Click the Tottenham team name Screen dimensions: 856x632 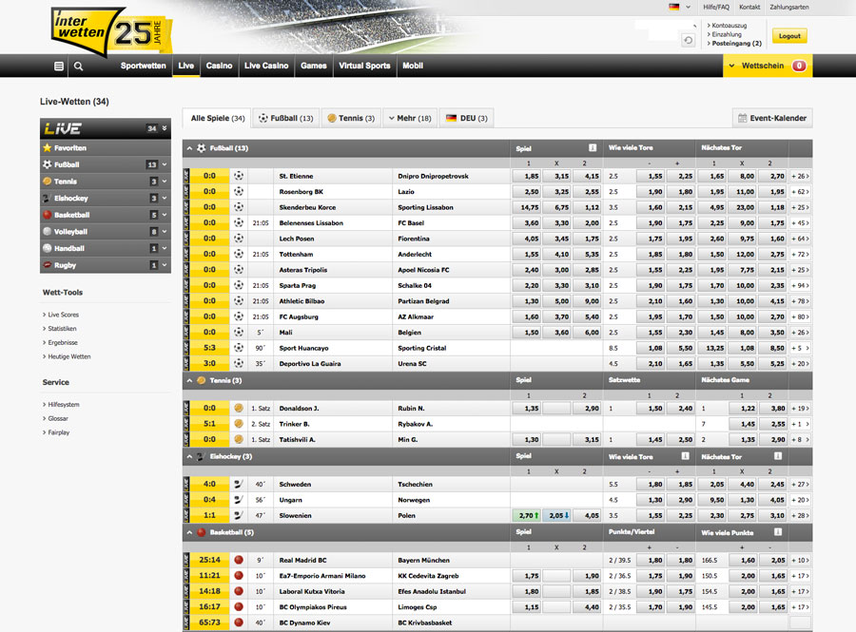[x=298, y=254]
